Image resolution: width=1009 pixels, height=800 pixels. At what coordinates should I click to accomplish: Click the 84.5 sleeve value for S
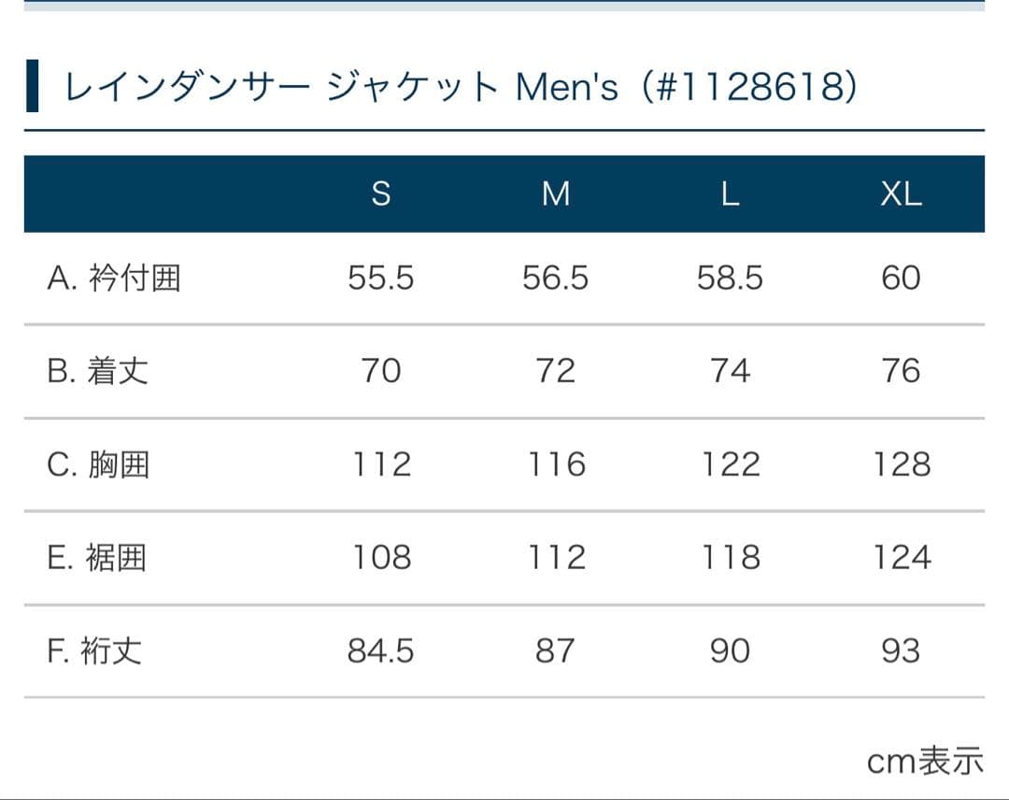tap(380, 650)
